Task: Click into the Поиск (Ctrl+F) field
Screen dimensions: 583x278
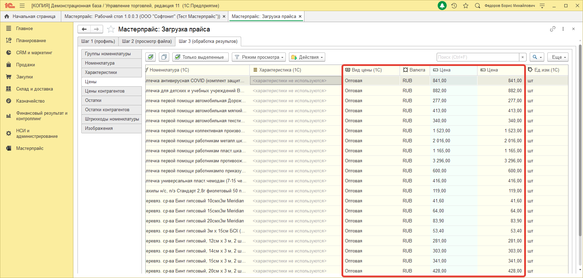Action: click(477, 57)
